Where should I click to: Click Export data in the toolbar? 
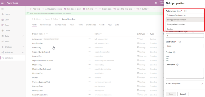tap(105, 9)
